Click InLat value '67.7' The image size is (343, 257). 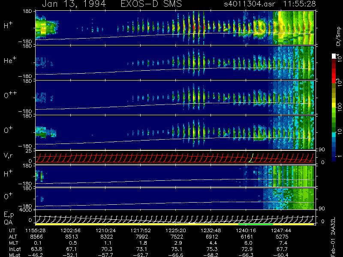282,249
